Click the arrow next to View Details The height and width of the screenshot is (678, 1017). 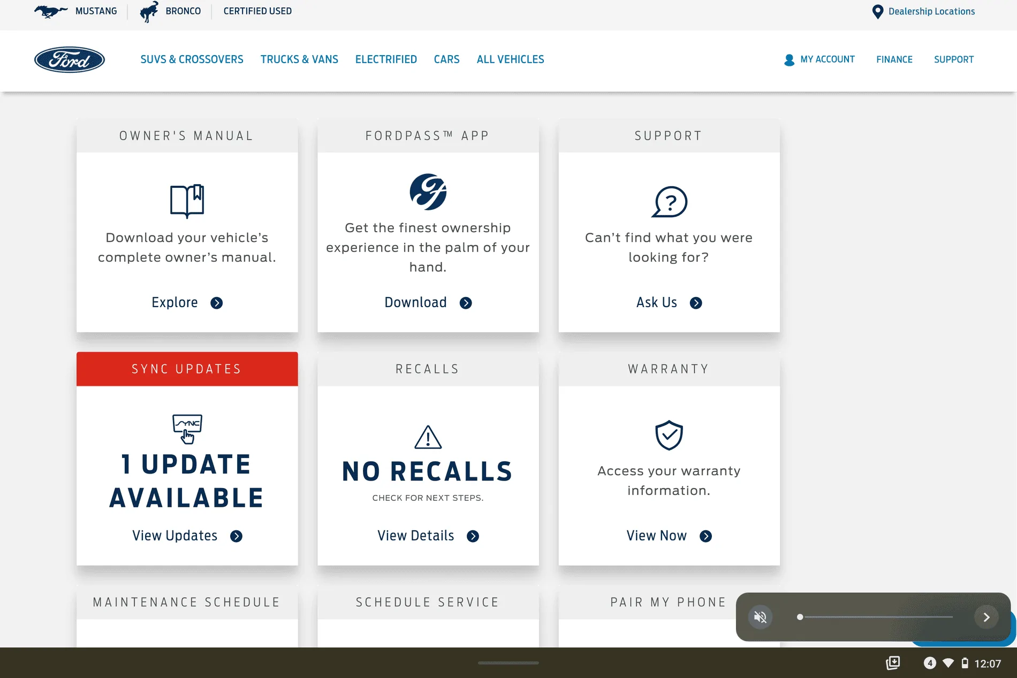tap(473, 536)
